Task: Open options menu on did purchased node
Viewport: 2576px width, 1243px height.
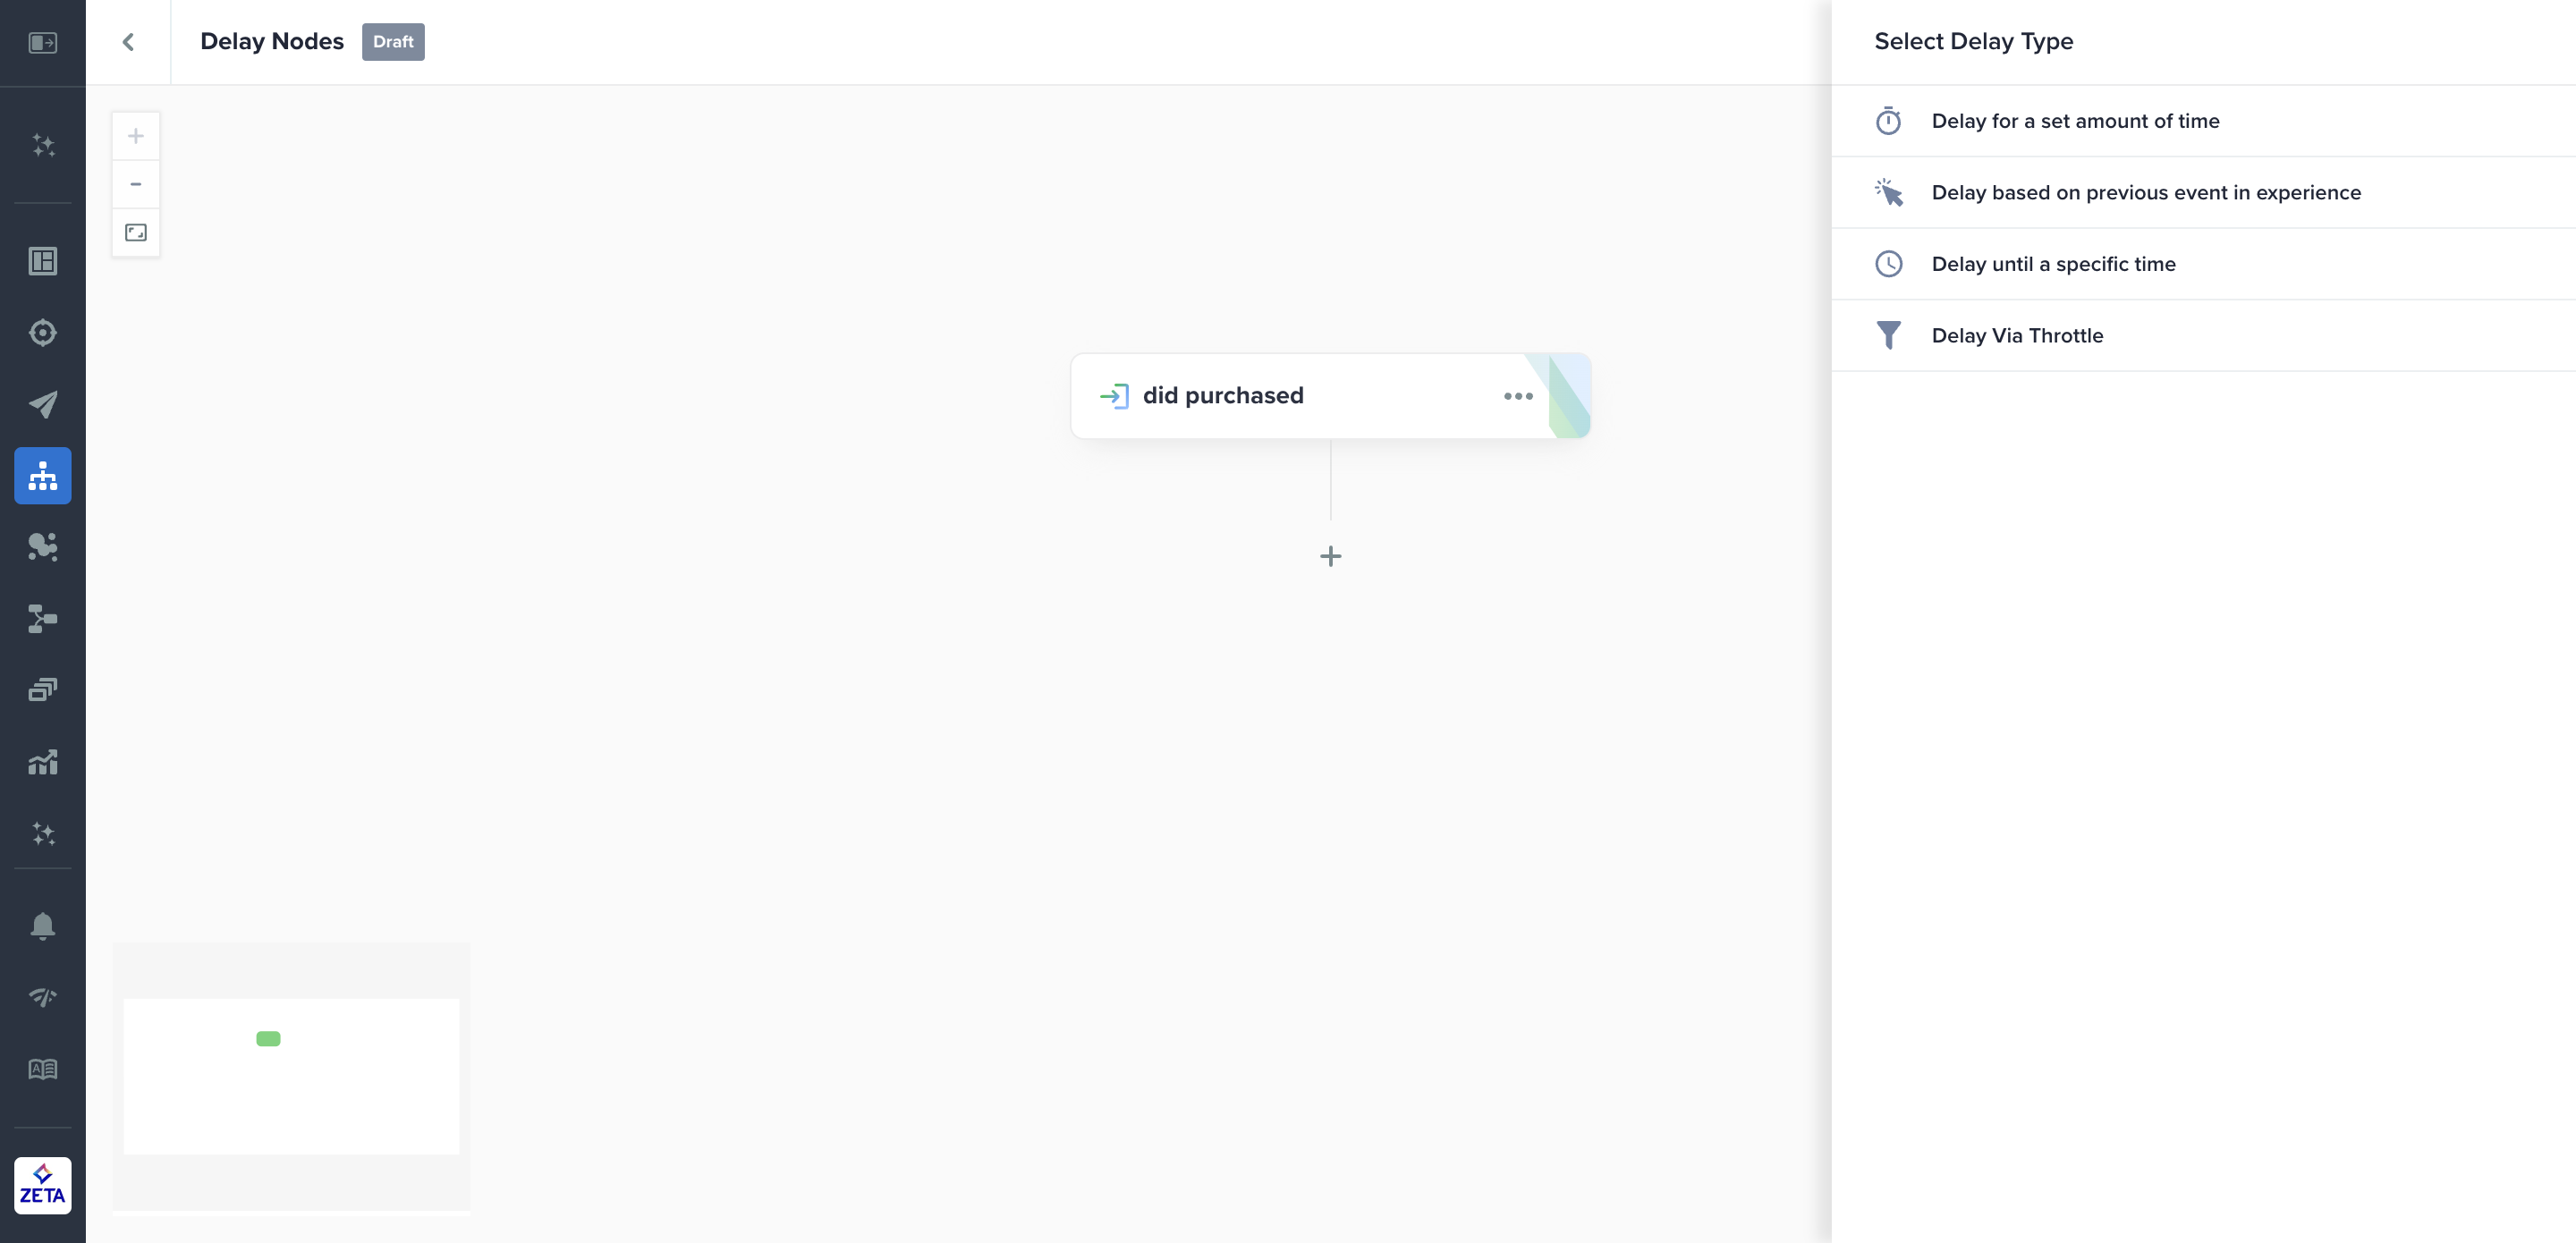Action: (1518, 396)
